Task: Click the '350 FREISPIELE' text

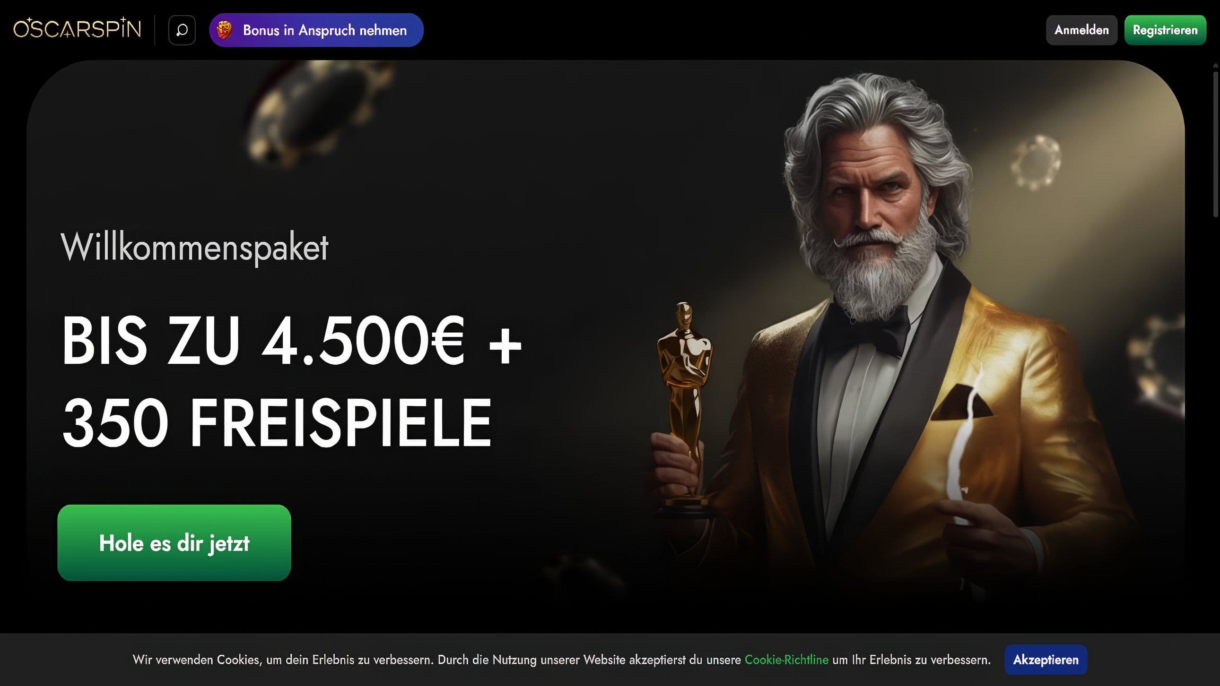Action: [277, 422]
